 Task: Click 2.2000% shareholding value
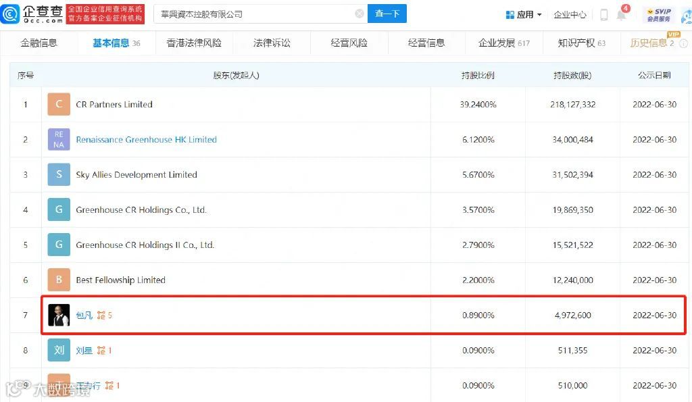tap(478, 280)
